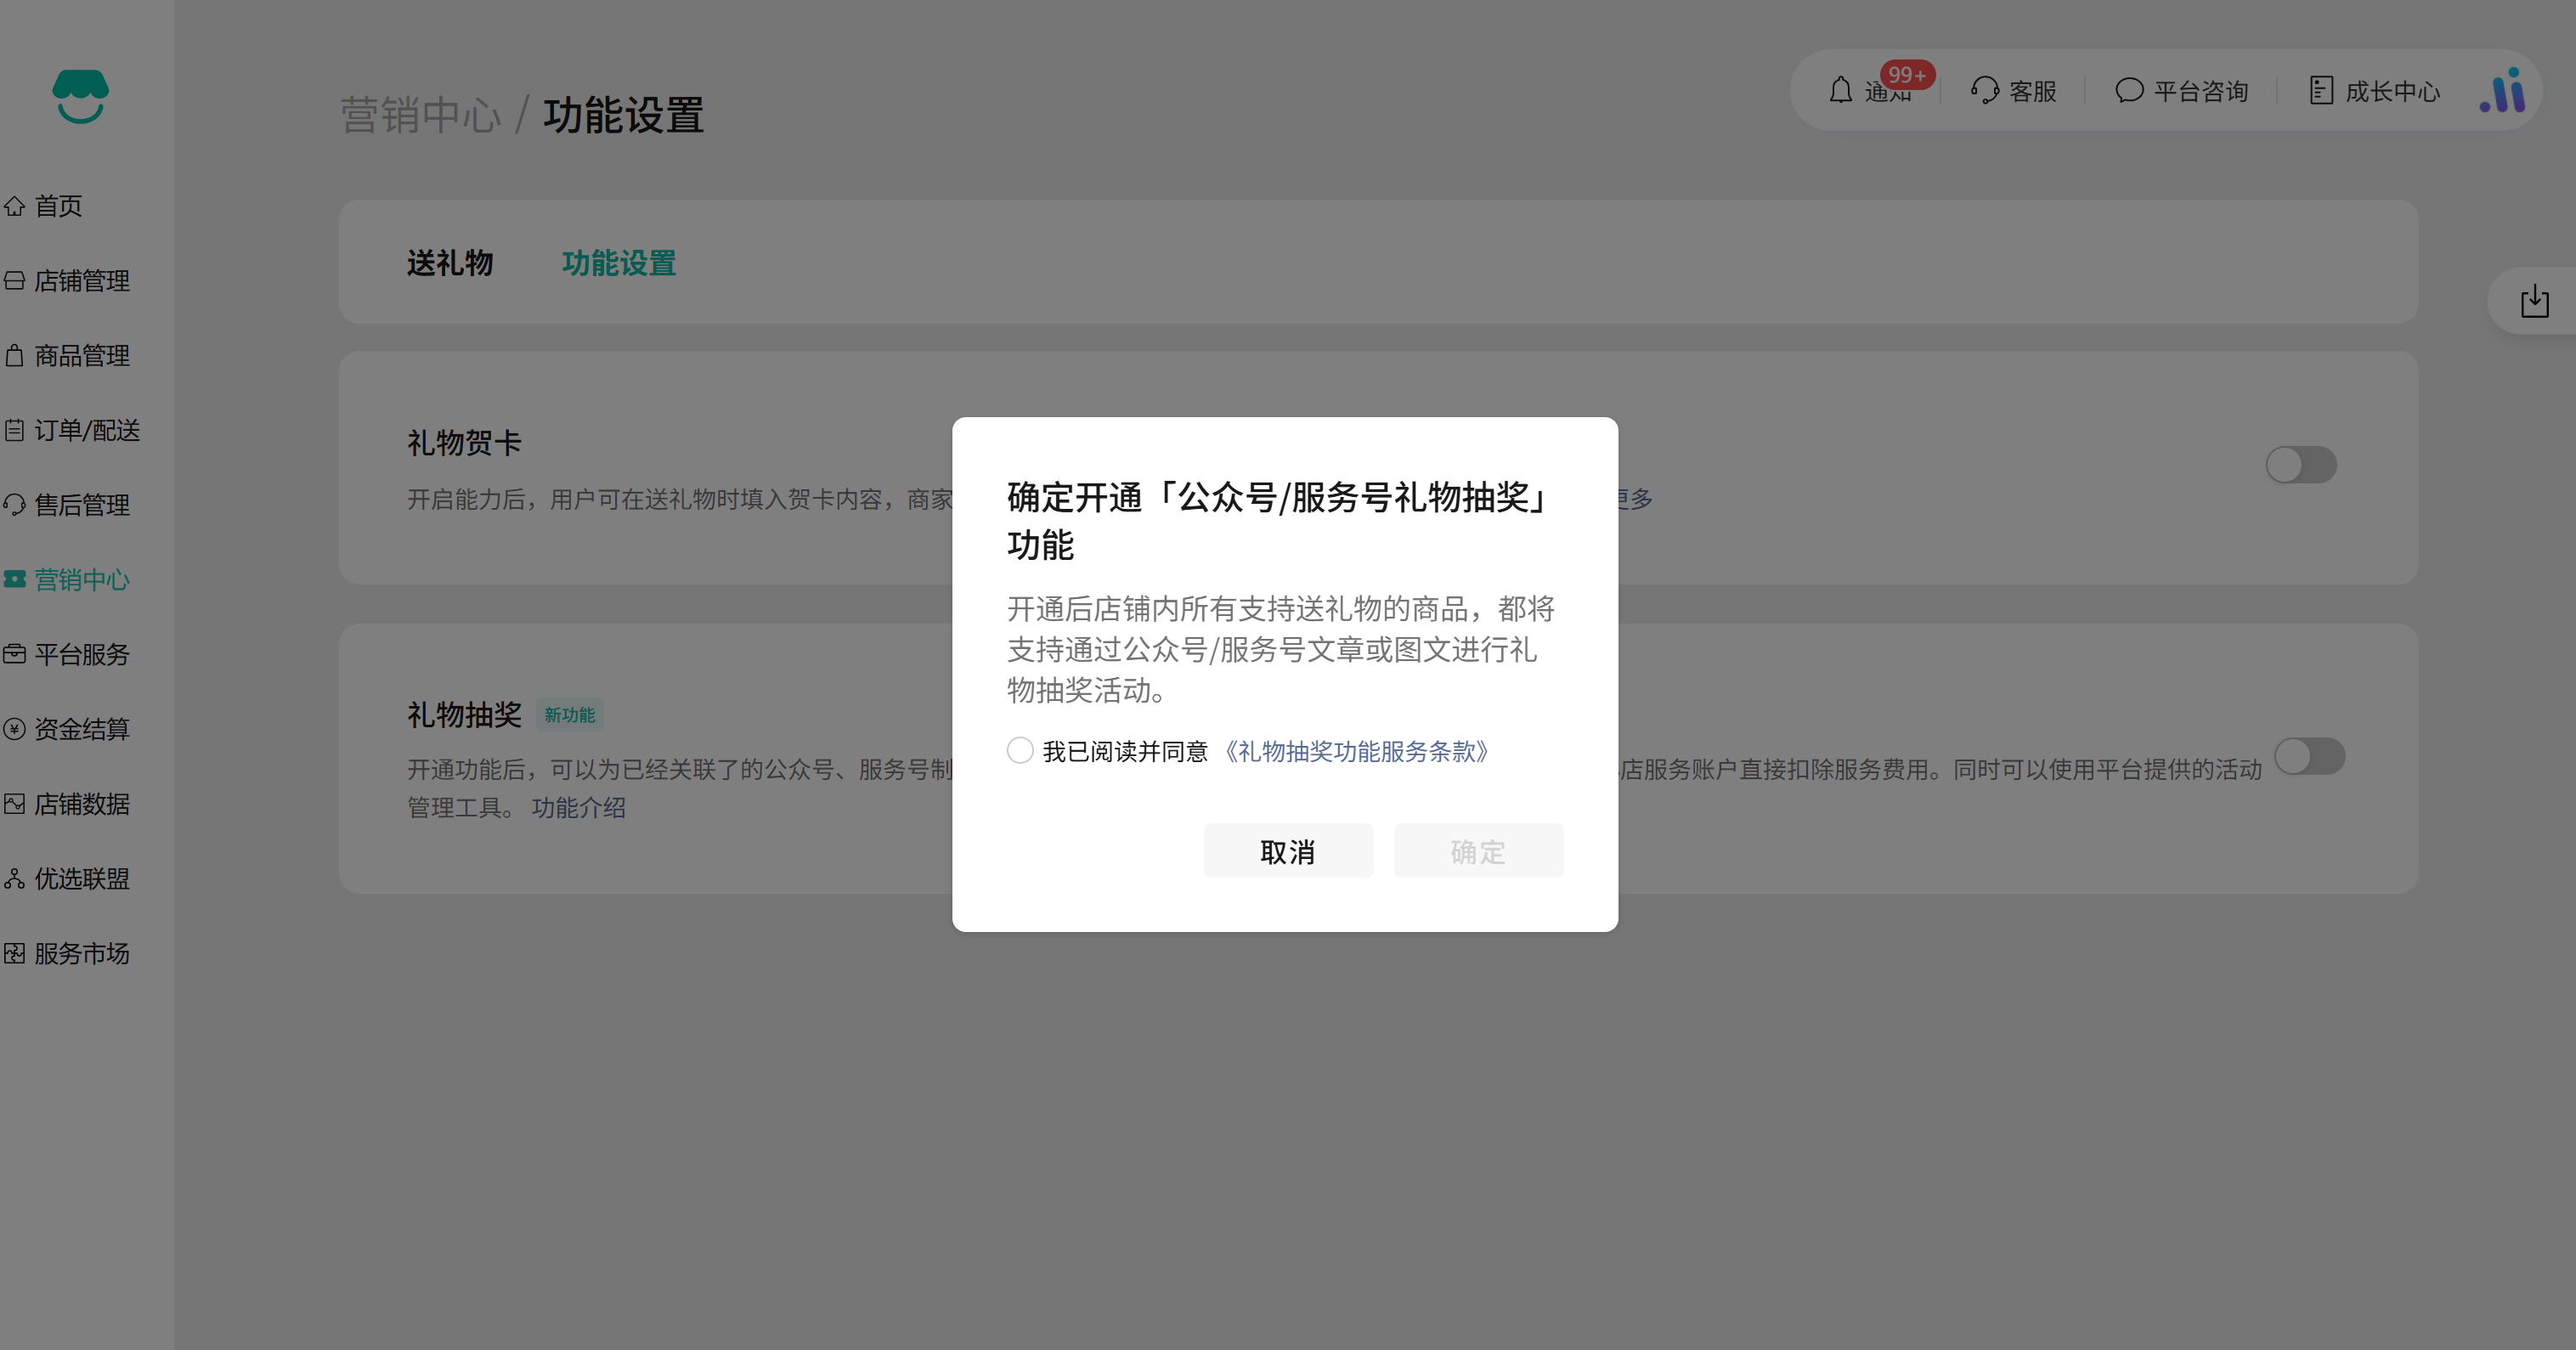2576x1350 pixels.
Task: Toggle the 礼物抽奖 switch
Action: coord(2310,757)
